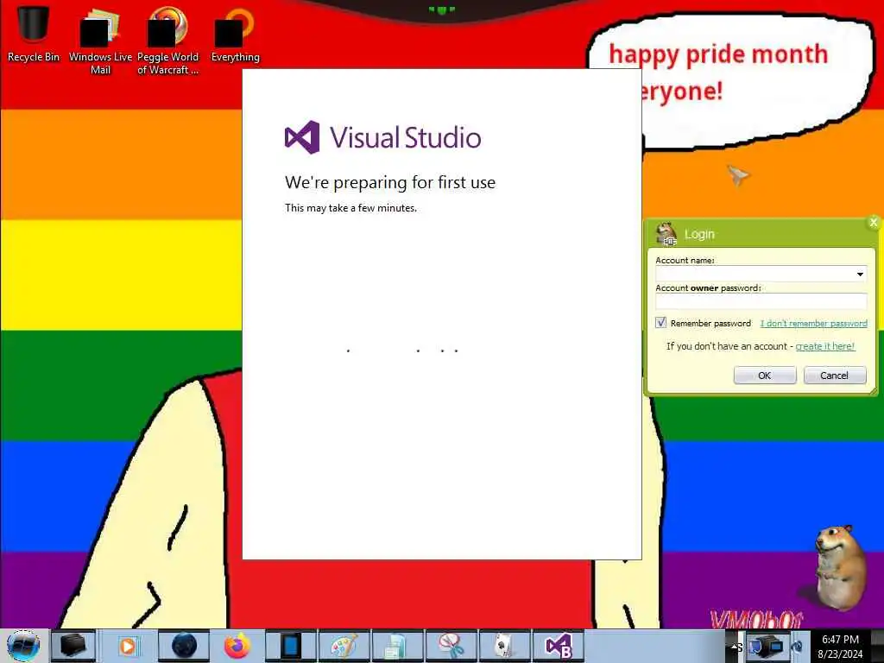Launch Windows Media Player from taskbar

point(128,646)
